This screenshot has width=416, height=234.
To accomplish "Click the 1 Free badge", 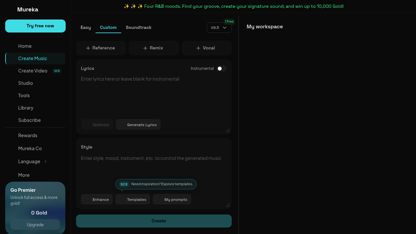I will click(229, 21).
